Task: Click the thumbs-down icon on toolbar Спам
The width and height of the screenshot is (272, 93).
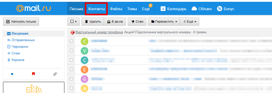Action: tap(133, 22)
